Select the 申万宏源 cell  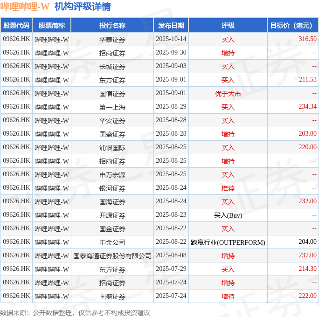coord(112,174)
